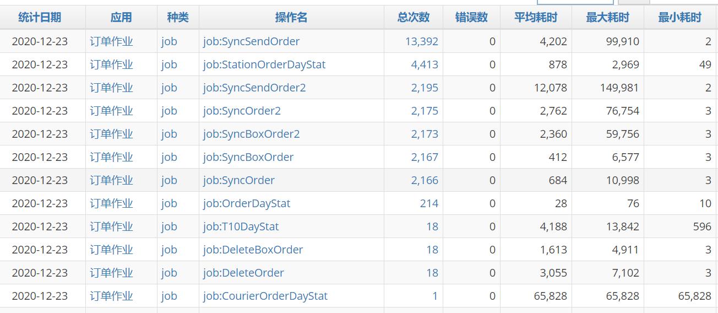718x313 pixels.
Task: Open the 214 total count link
Action: coord(429,203)
